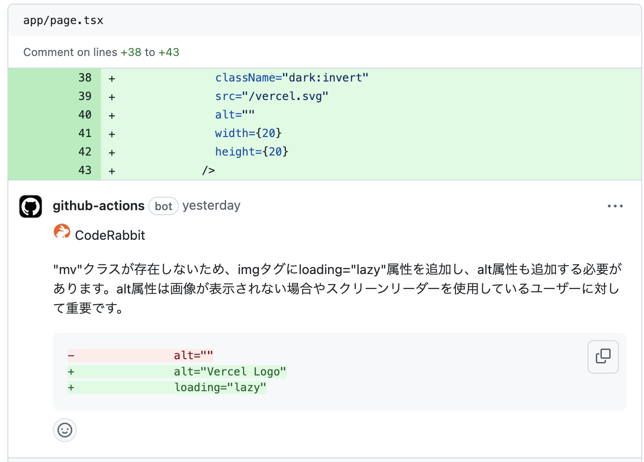The image size is (644, 462).
Task: Click the CodeRabbit rabbit logo
Action: (x=62, y=231)
